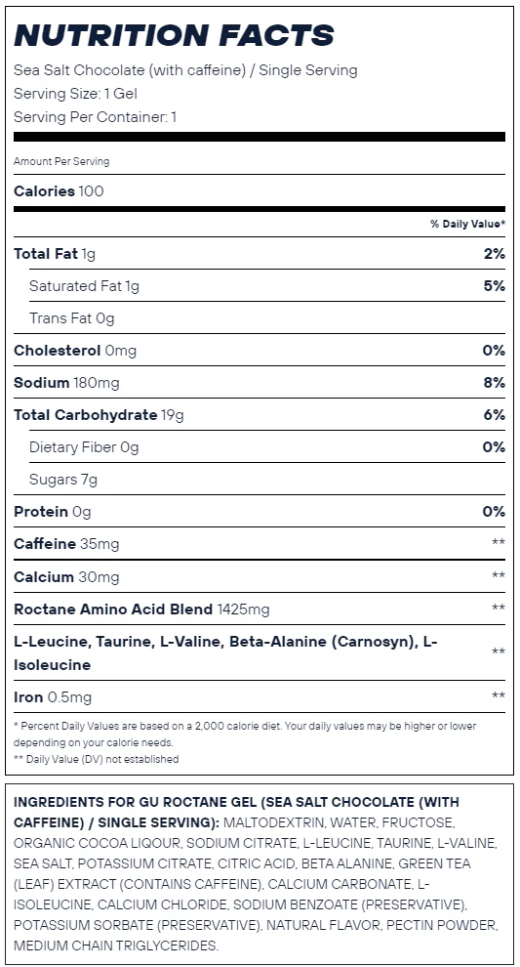Click the Cholesterol 0mg row
The height and width of the screenshot is (967, 520).
click(260, 351)
